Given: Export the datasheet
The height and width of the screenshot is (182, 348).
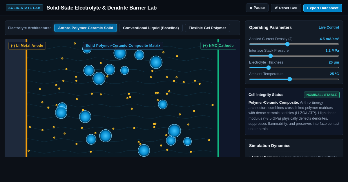Looking at the screenshot, I should 323,8.
